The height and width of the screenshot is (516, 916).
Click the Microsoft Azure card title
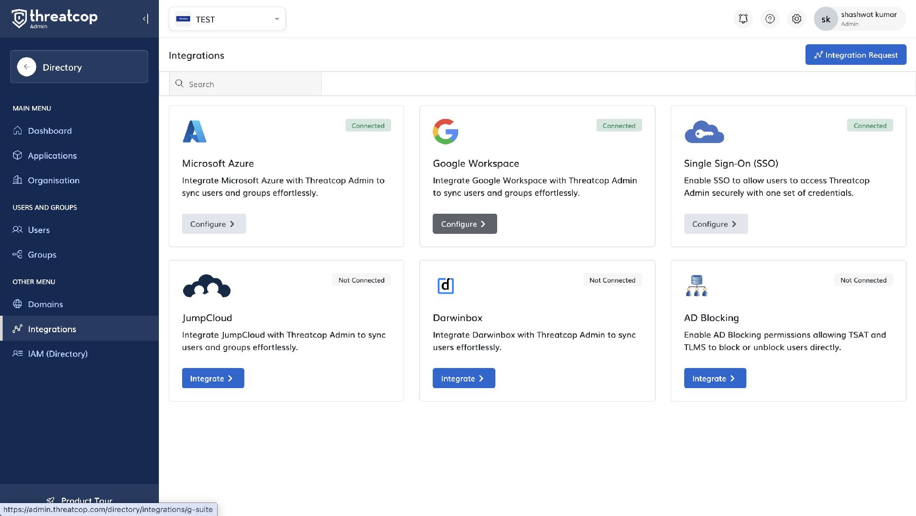point(218,164)
